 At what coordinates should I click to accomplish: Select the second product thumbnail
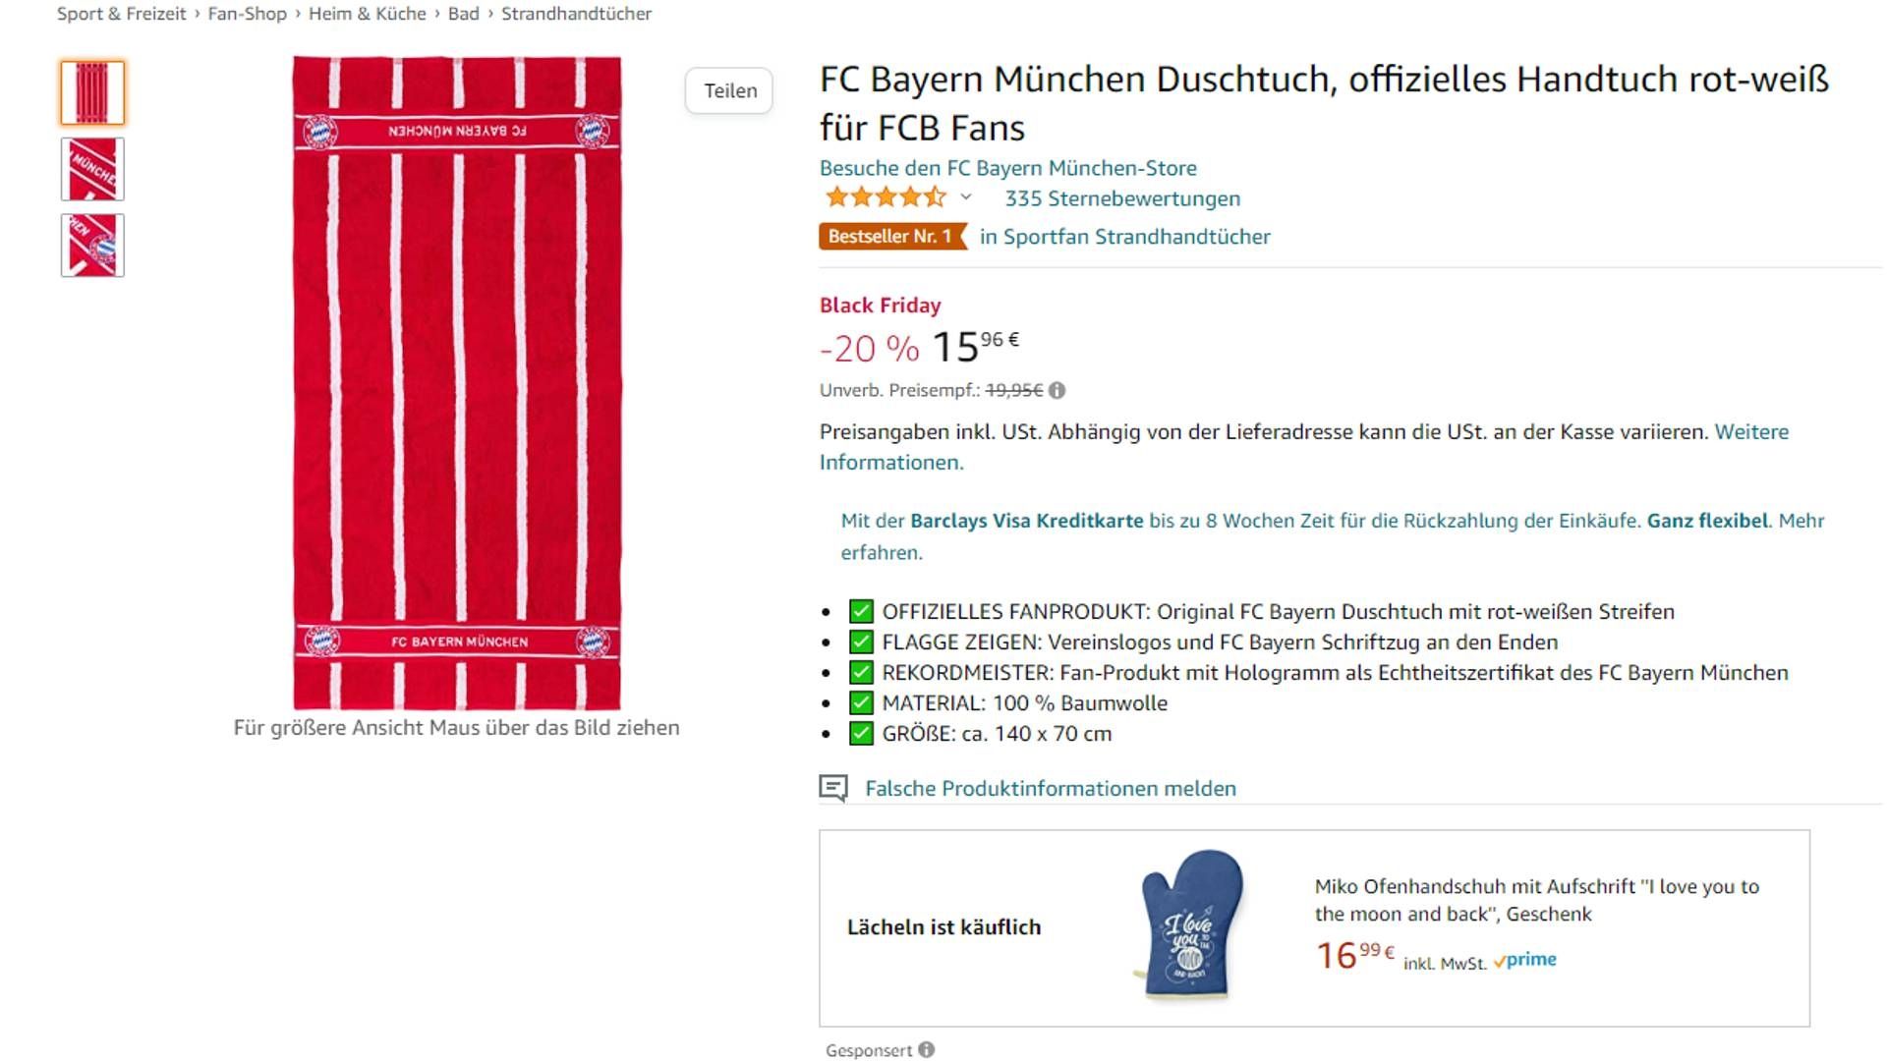pyautogui.click(x=92, y=169)
